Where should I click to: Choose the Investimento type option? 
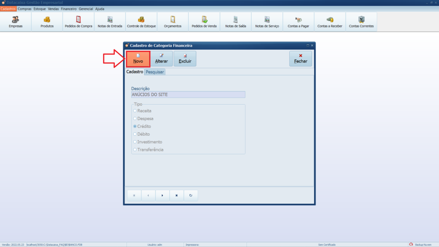coord(135,142)
